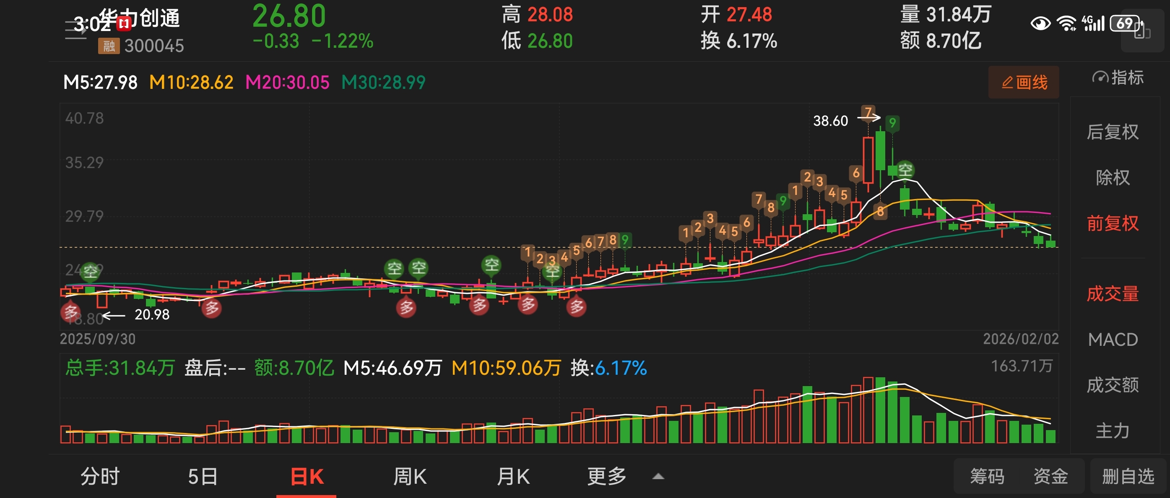Click the triangle arrow beside 更多
1170x498 pixels.
(x=658, y=477)
